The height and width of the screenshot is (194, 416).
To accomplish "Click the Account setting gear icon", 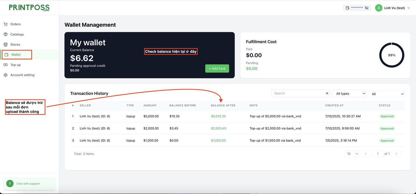I will 6,75.
